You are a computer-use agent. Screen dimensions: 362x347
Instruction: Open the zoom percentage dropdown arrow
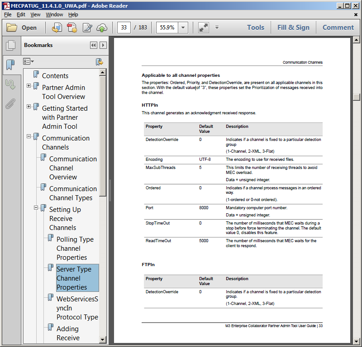pyautogui.click(x=183, y=28)
